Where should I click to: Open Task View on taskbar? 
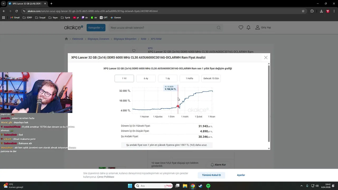177,186
